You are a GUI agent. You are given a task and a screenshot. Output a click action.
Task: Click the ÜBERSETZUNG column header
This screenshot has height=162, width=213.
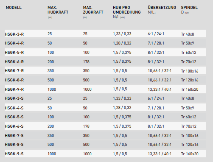(162, 8)
